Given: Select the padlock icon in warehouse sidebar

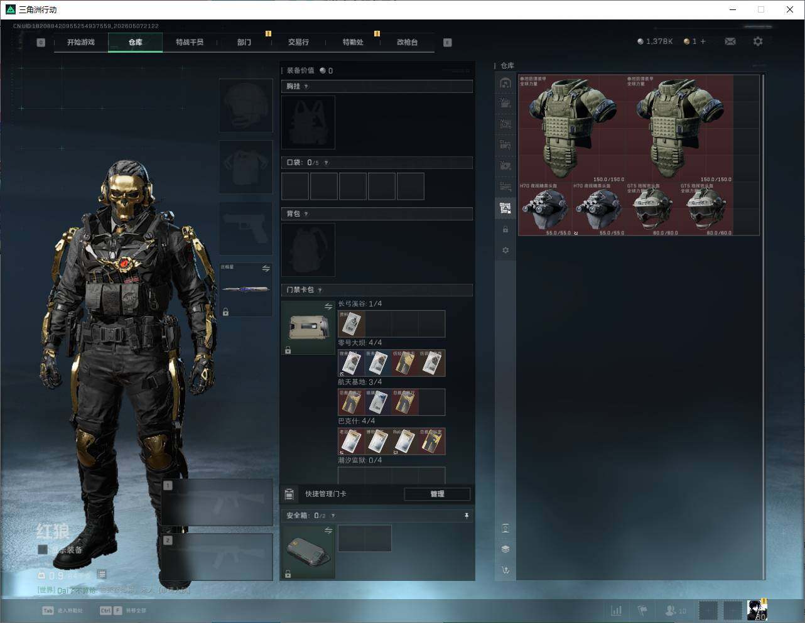Looking at the screenshot, I should coord(505,230).
